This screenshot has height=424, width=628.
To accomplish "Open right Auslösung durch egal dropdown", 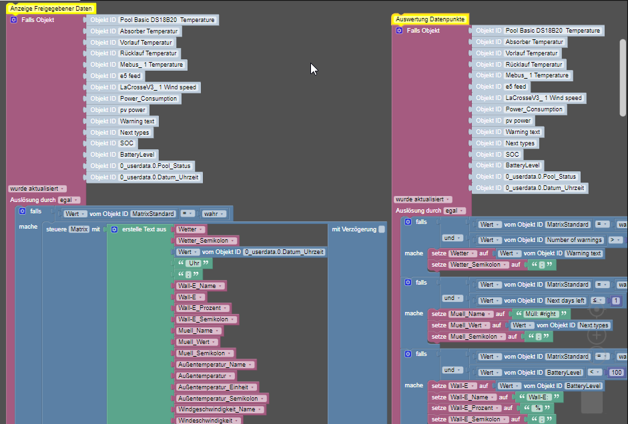I will pos(454,211).
